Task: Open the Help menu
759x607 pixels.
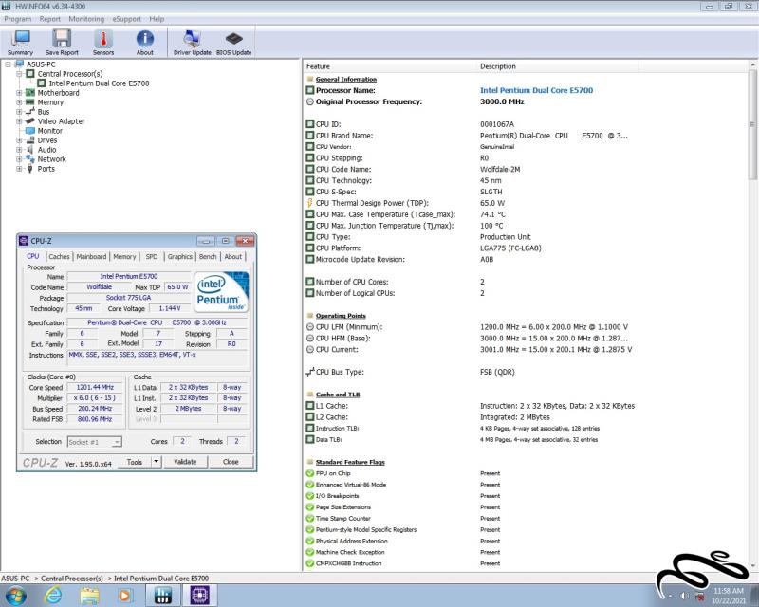Action: pyautogui.click(x=157, y=19)
